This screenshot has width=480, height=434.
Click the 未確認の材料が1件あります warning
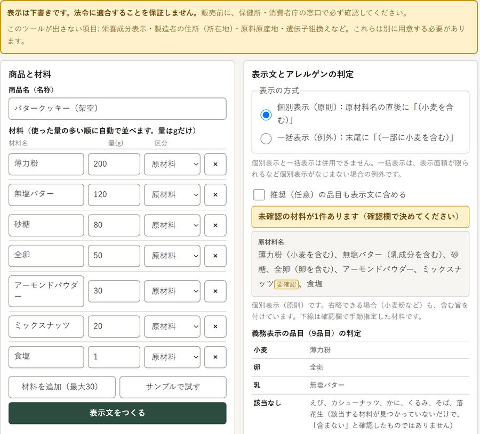[x=361, y=217]
